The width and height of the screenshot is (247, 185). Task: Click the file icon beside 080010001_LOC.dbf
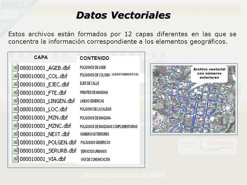click(15, 109)
